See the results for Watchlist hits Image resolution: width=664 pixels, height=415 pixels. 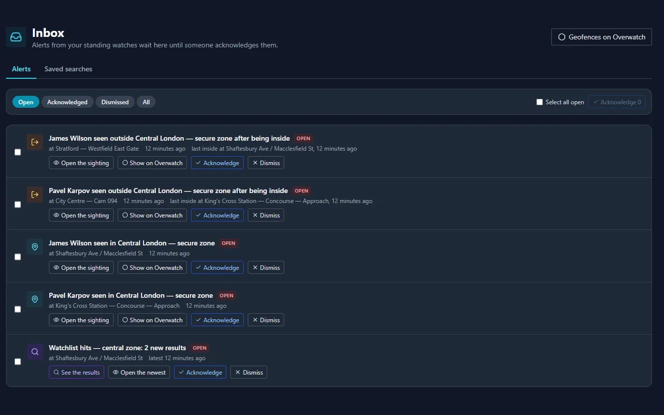point(76,372)
